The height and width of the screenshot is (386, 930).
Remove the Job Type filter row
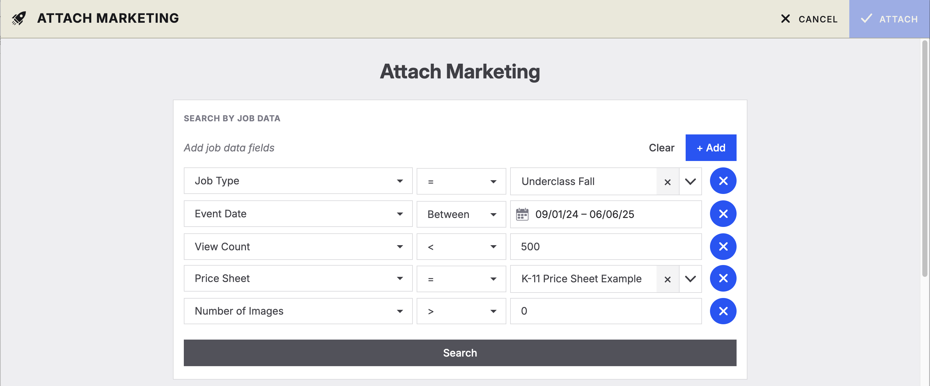point(723,181)
